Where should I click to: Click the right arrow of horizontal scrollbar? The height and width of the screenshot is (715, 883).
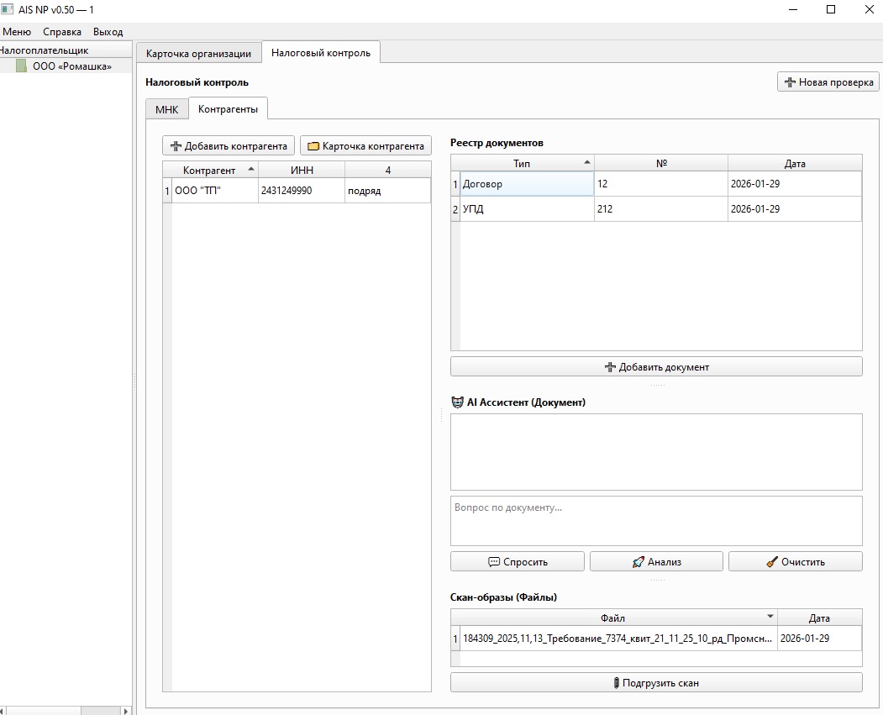pos(127,711)
